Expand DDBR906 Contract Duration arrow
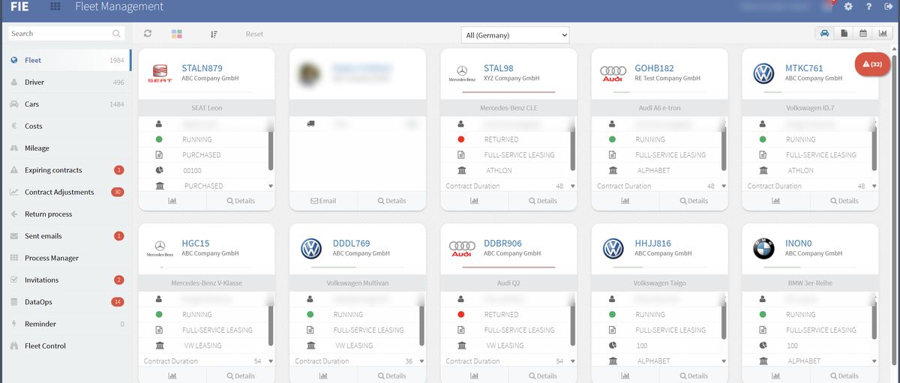900x383 pixels. pyautogui.click(x=573, y=361)
